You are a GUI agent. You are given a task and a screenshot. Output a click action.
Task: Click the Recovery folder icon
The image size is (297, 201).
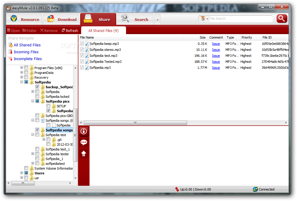coord(32,77)
